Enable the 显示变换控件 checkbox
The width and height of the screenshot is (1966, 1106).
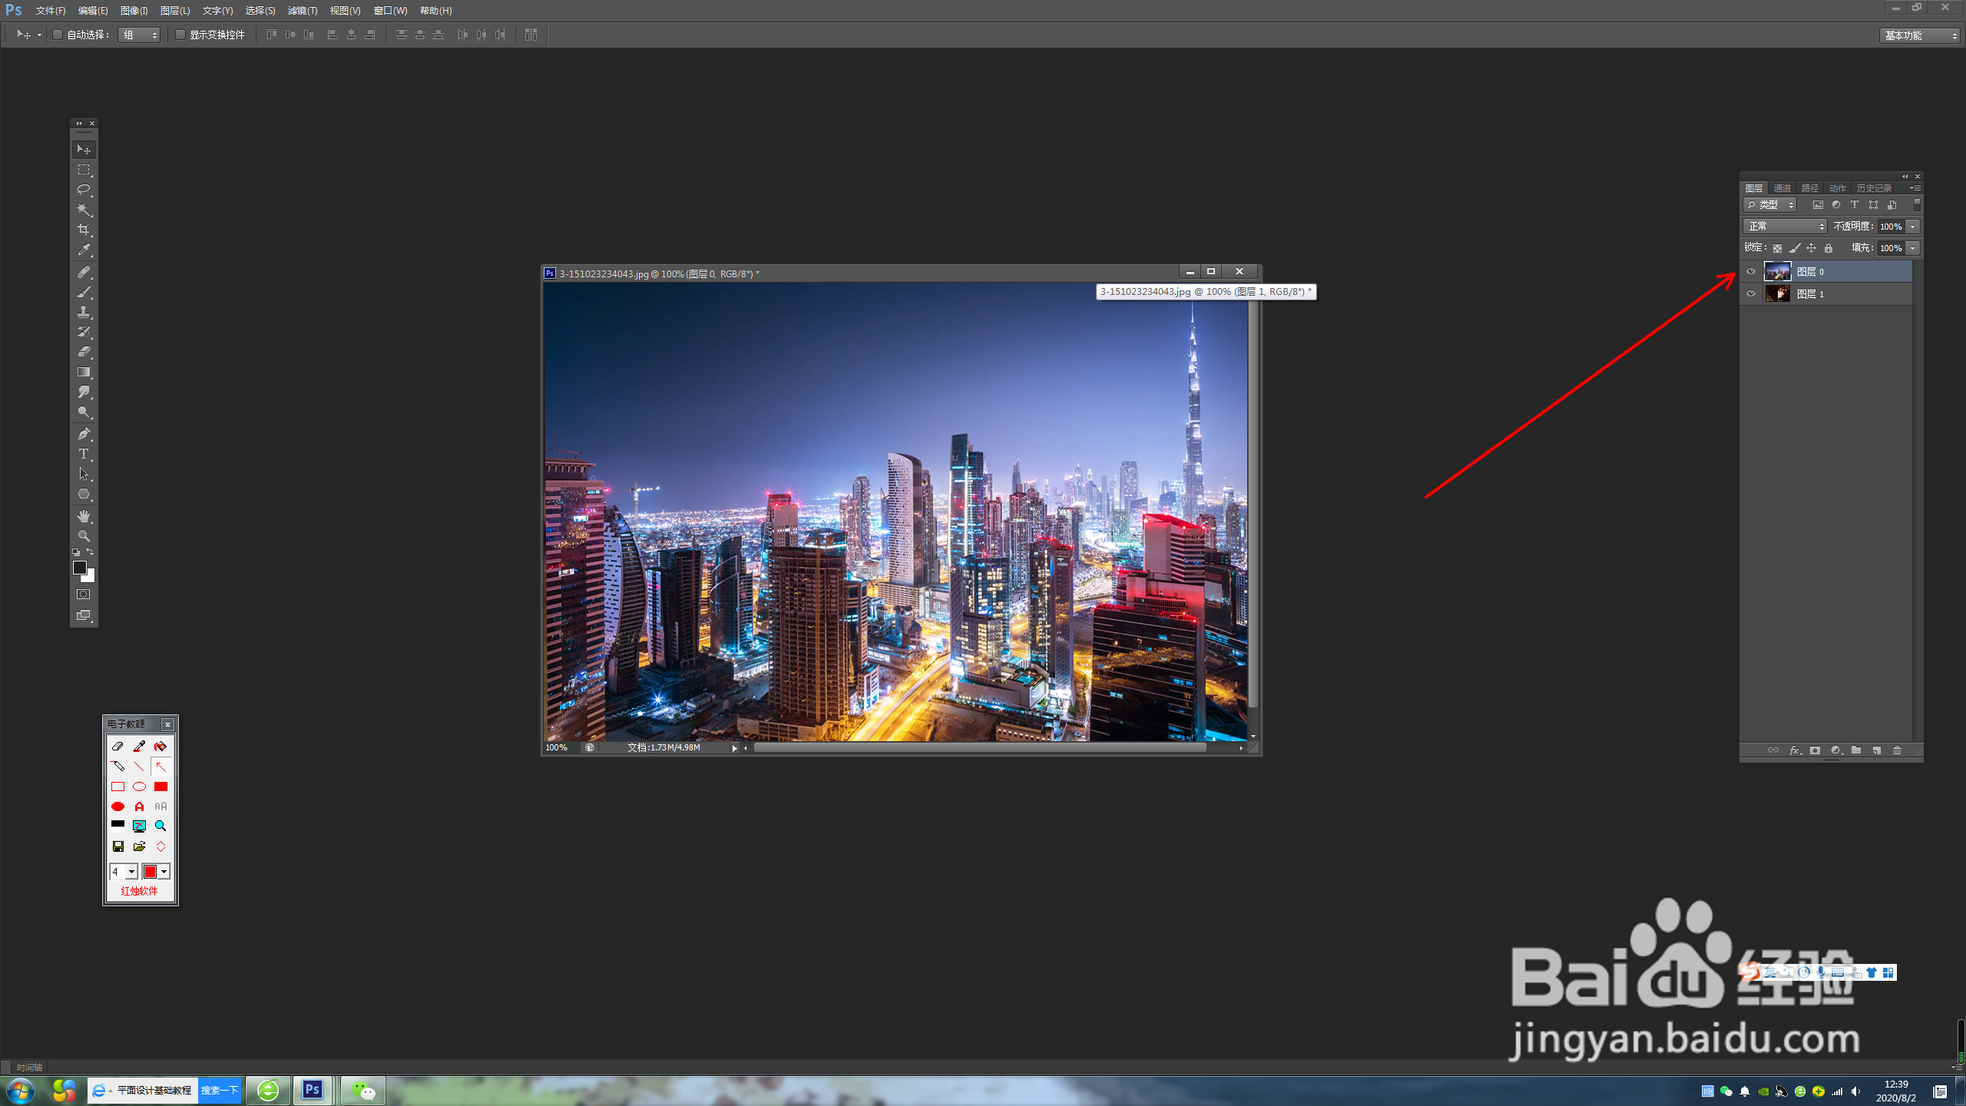tap(180, 35)
